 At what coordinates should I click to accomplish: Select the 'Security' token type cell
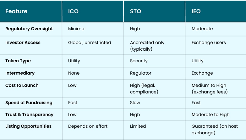(x=139, y=61)
